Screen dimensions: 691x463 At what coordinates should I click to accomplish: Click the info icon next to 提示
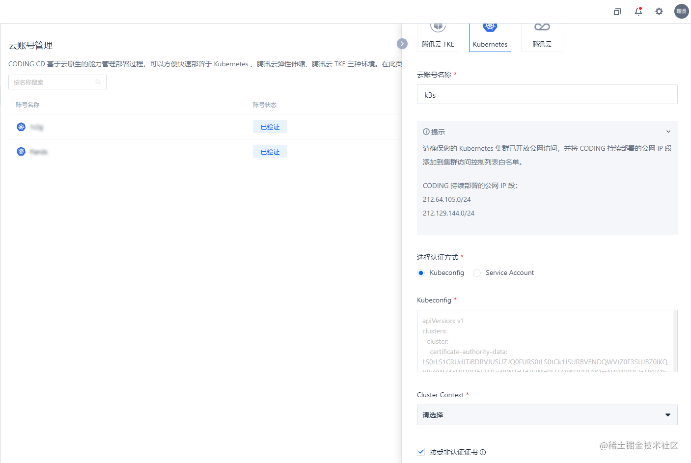pos(426,132)
